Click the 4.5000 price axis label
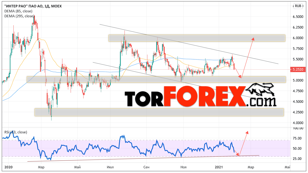This screenshot has width=308, height=173. tap(298, 102)
